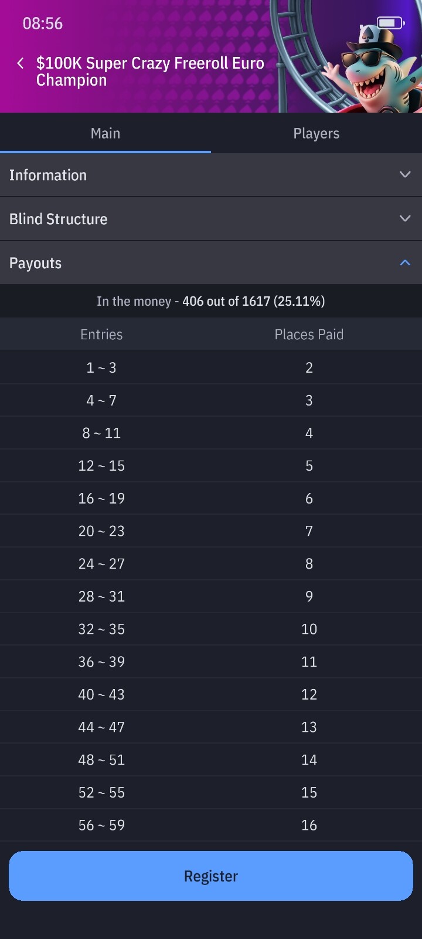Screen dimensions: 422x939
Task: Tap the Places Paid column header
Action: [x=309, y=335]
